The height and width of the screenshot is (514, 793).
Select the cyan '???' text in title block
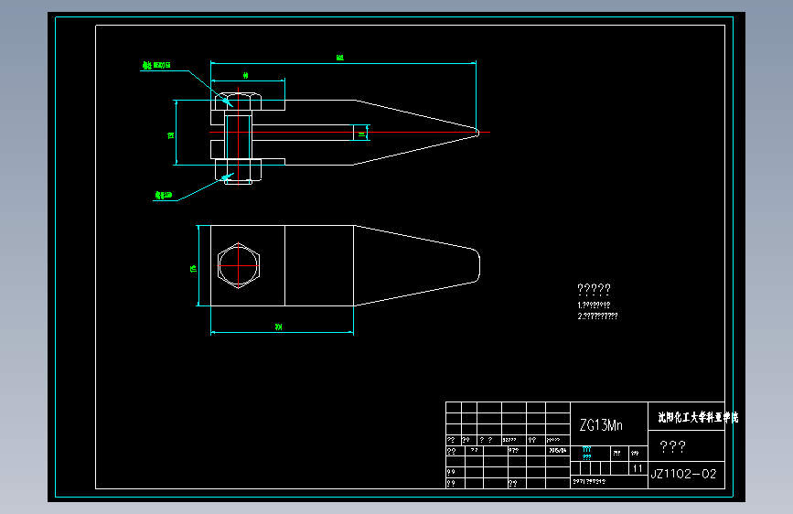pyautogui.click(x=586, y=453)
